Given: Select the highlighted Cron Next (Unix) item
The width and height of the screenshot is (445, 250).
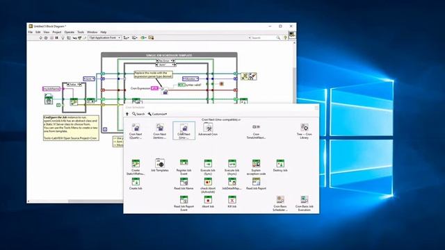Looking at the screenshot, I should pyautogui.click(x=184, y=131).
